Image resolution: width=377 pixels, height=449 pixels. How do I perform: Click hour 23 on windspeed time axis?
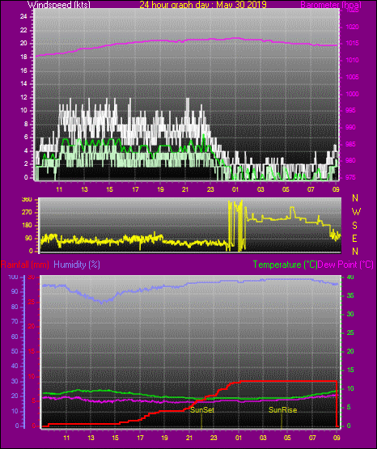210,189
